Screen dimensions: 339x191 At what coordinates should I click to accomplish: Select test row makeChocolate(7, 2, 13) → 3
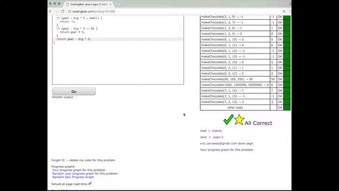(235, 102)
